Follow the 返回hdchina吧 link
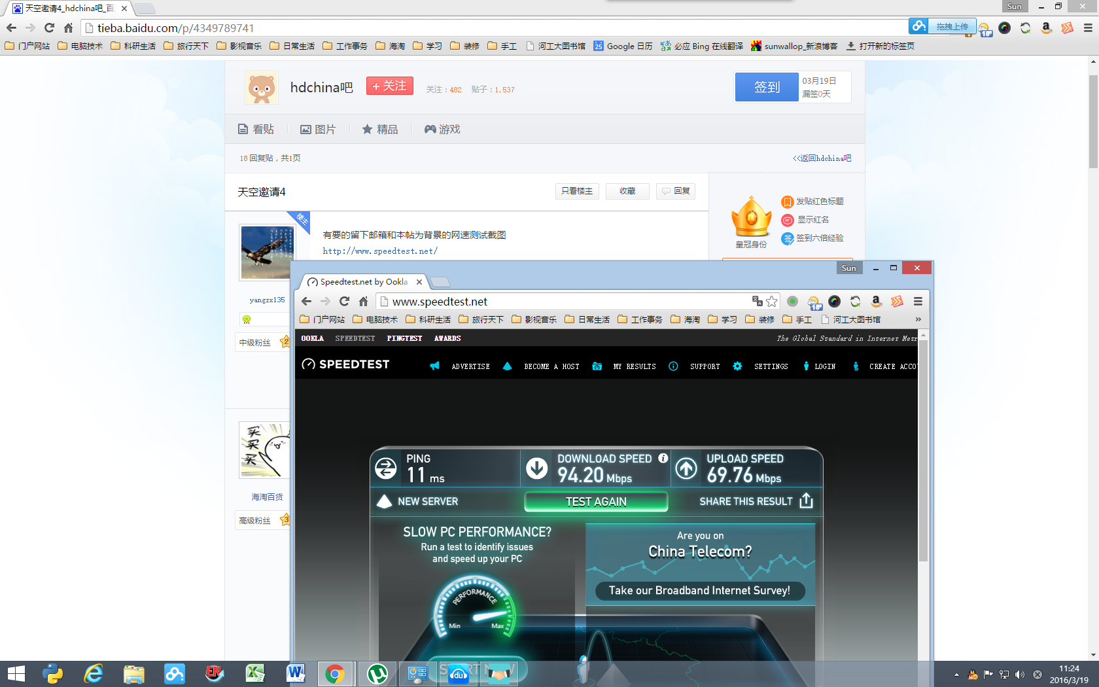The height and width of the screenshot is (687, 1099). [822, 158]
